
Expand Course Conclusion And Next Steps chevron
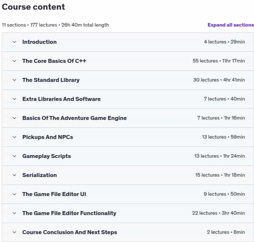14,232
